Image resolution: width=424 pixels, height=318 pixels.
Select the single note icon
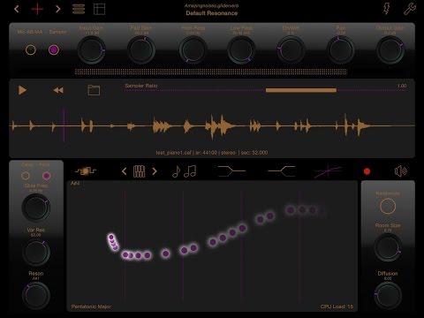tap(176, 171)
